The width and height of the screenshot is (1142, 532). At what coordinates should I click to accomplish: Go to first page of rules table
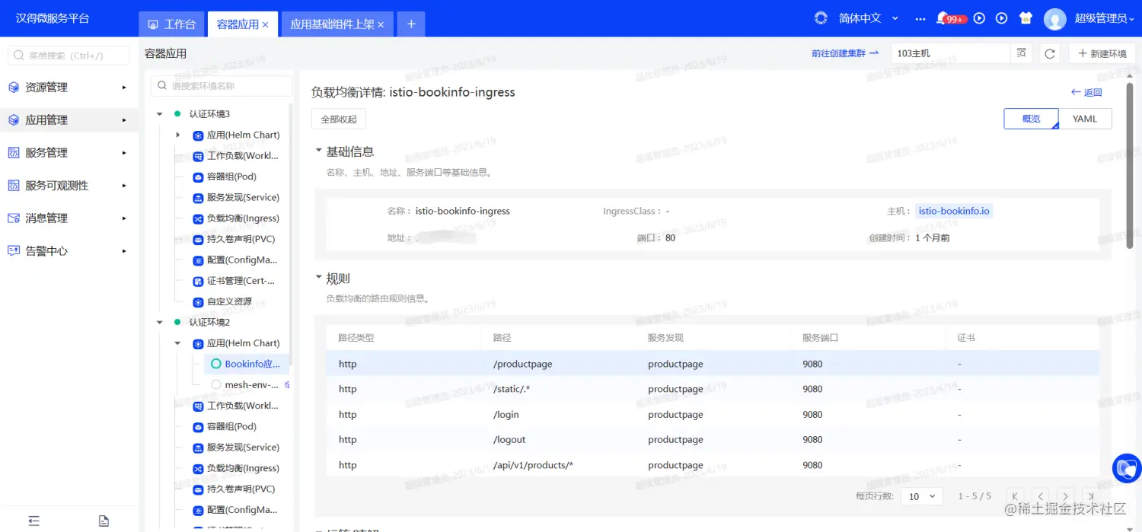1015,496
